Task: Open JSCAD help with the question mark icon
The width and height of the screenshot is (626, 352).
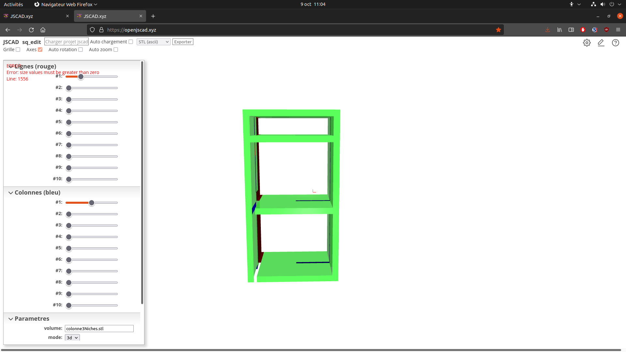Action: 616,43
